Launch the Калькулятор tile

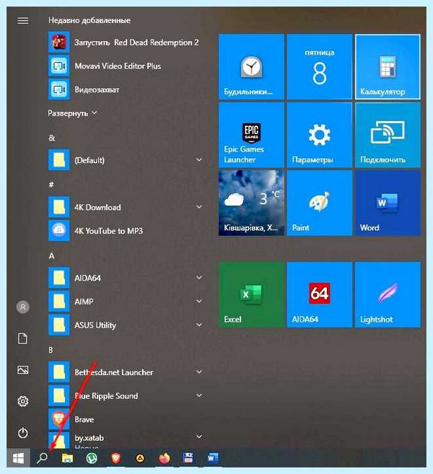[388, 66]
